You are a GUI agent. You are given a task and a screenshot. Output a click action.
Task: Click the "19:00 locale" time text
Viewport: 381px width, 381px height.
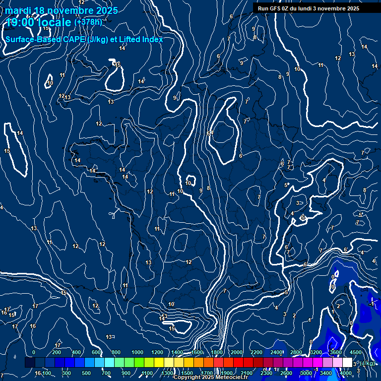[38, 22]
